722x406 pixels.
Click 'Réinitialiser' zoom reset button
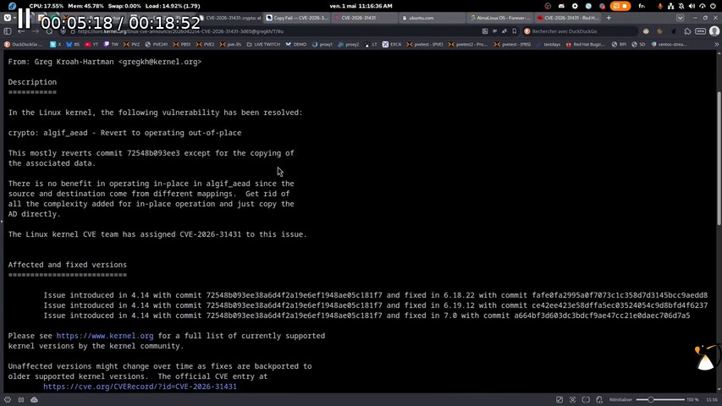pyautogui.click(x=620, y=399)
